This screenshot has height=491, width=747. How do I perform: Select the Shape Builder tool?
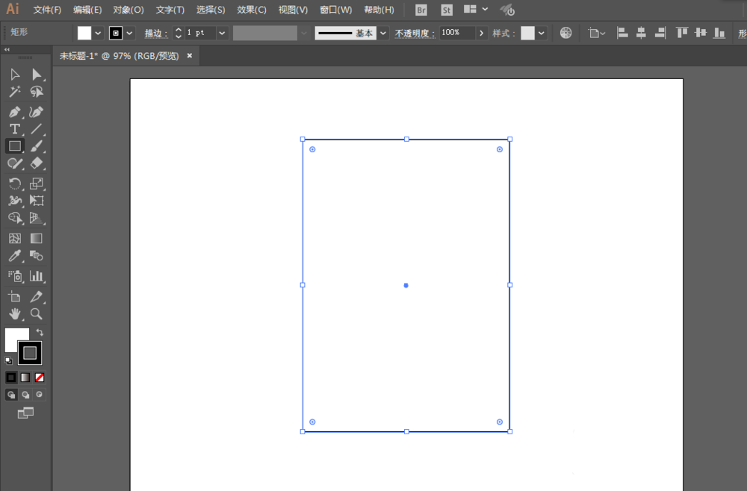15,218
